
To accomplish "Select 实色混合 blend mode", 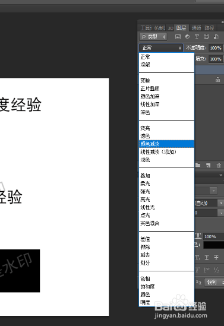I will click(166, 223).
